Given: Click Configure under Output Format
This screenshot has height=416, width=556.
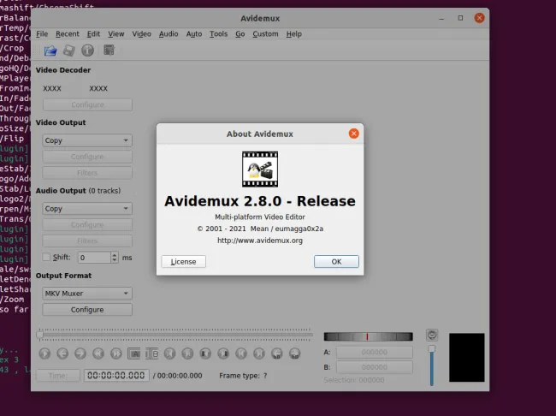Looking at the screenshot, I should click(x=87, y=310).
